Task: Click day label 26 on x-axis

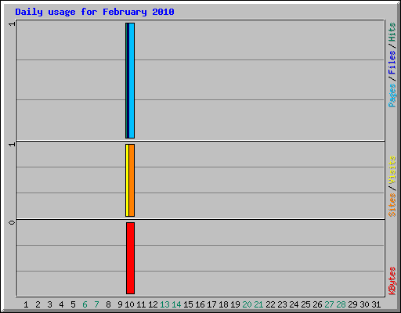Action: [x=317, y=304]
